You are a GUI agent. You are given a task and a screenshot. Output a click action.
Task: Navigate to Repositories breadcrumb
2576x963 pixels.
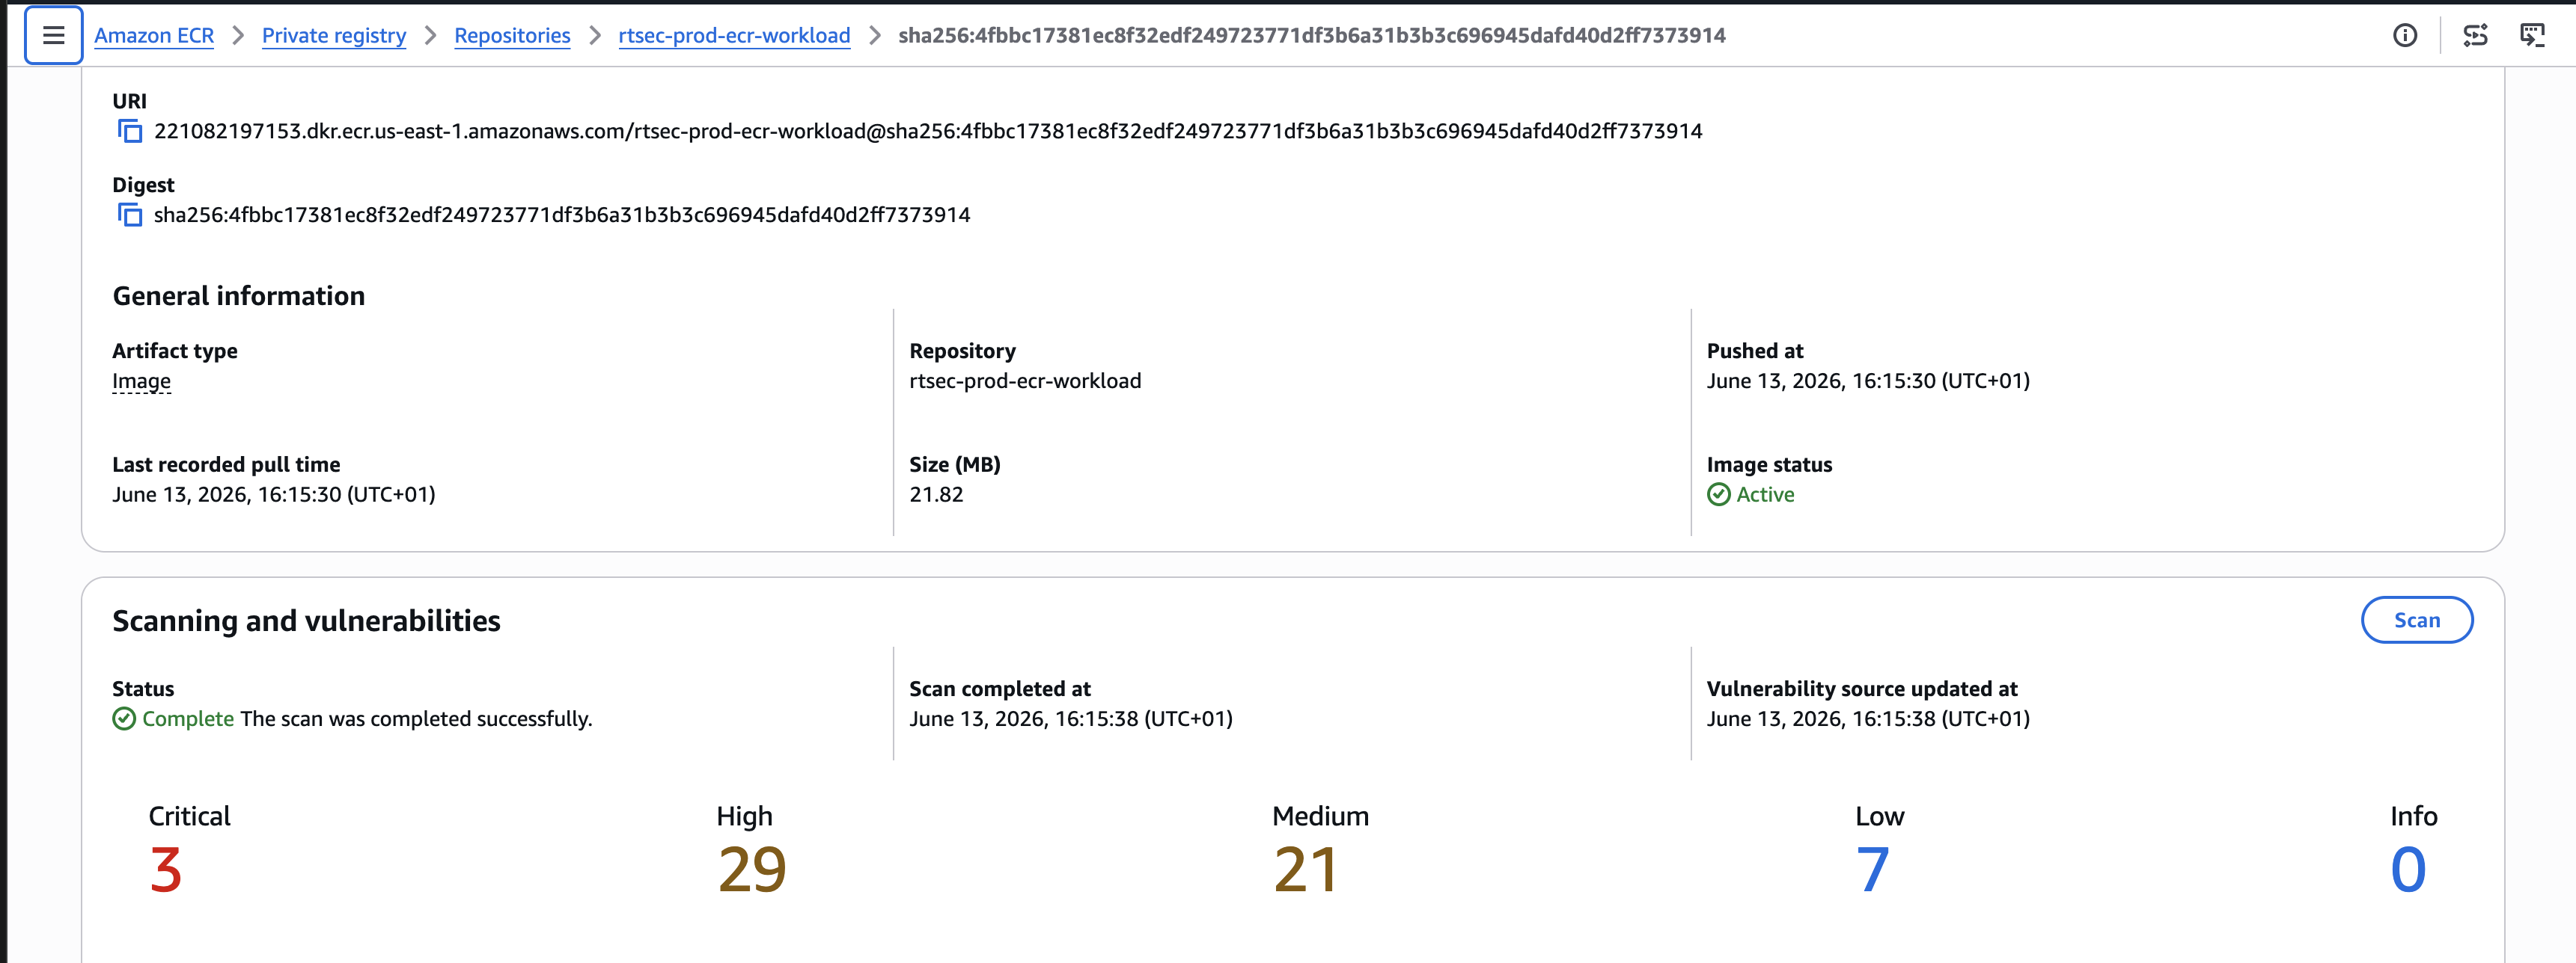click(x=512, y=36)
